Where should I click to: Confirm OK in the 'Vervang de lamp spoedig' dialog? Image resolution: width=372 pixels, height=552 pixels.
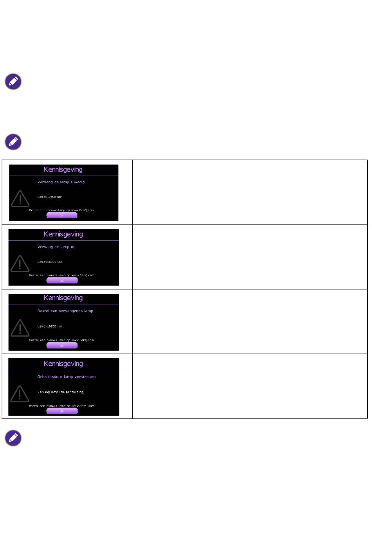(62, 215)
